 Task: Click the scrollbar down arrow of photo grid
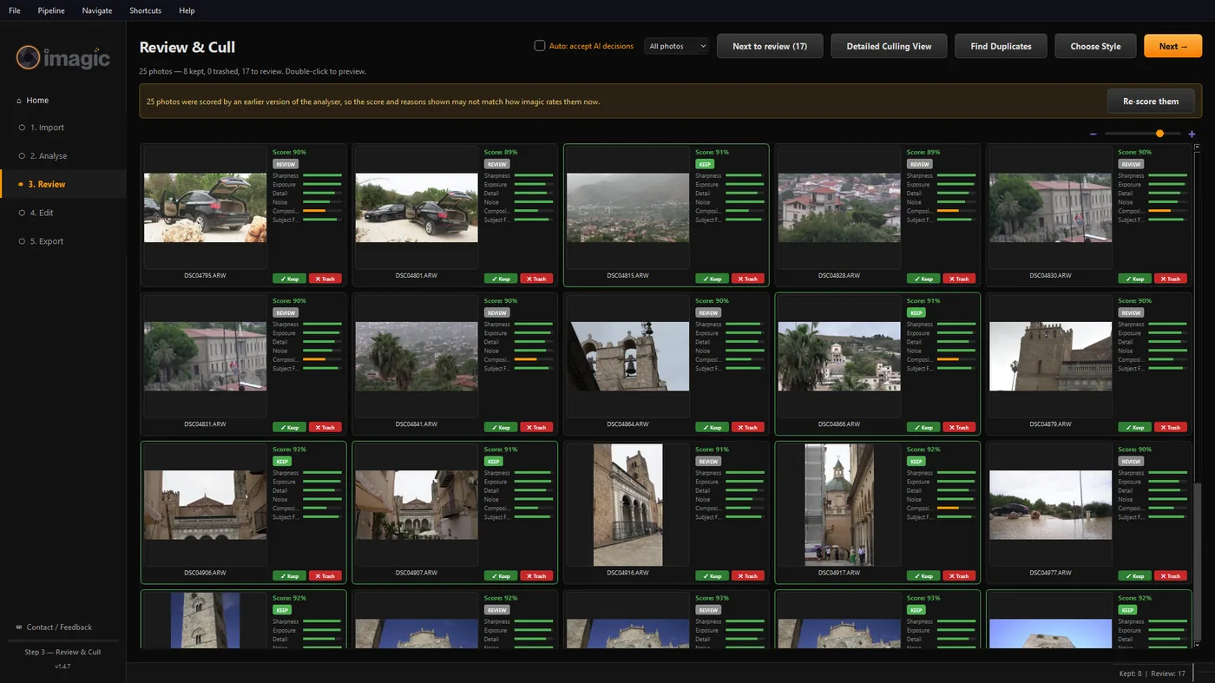[1198, 645]
